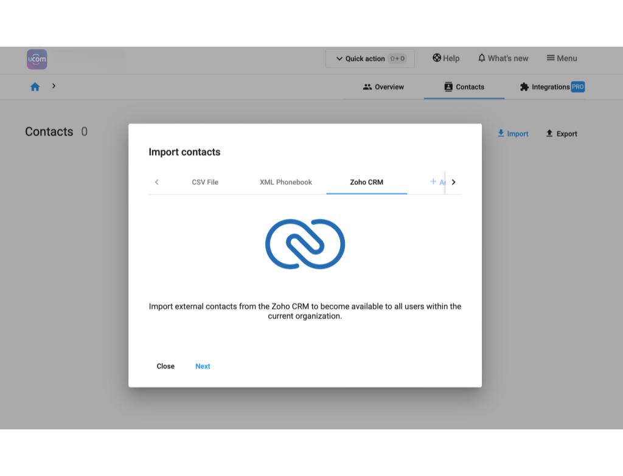
Task: Expand the breadcrumb chevron next to home
Action: coord(54,86)
